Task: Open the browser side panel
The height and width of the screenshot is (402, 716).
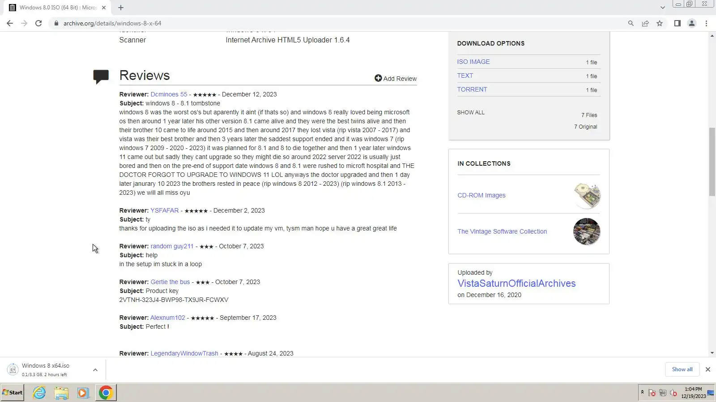Action: click(x=677, y=23)
